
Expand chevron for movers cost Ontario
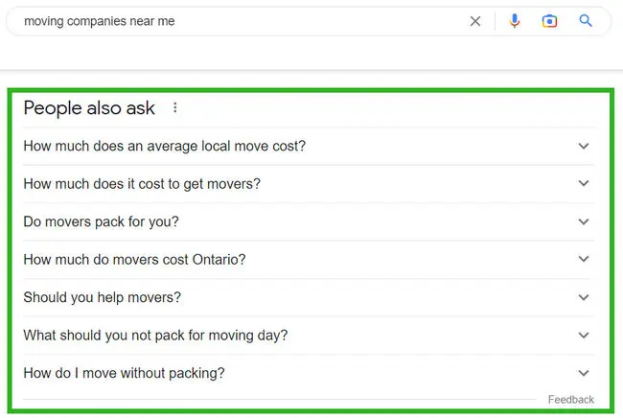(584, 259)
